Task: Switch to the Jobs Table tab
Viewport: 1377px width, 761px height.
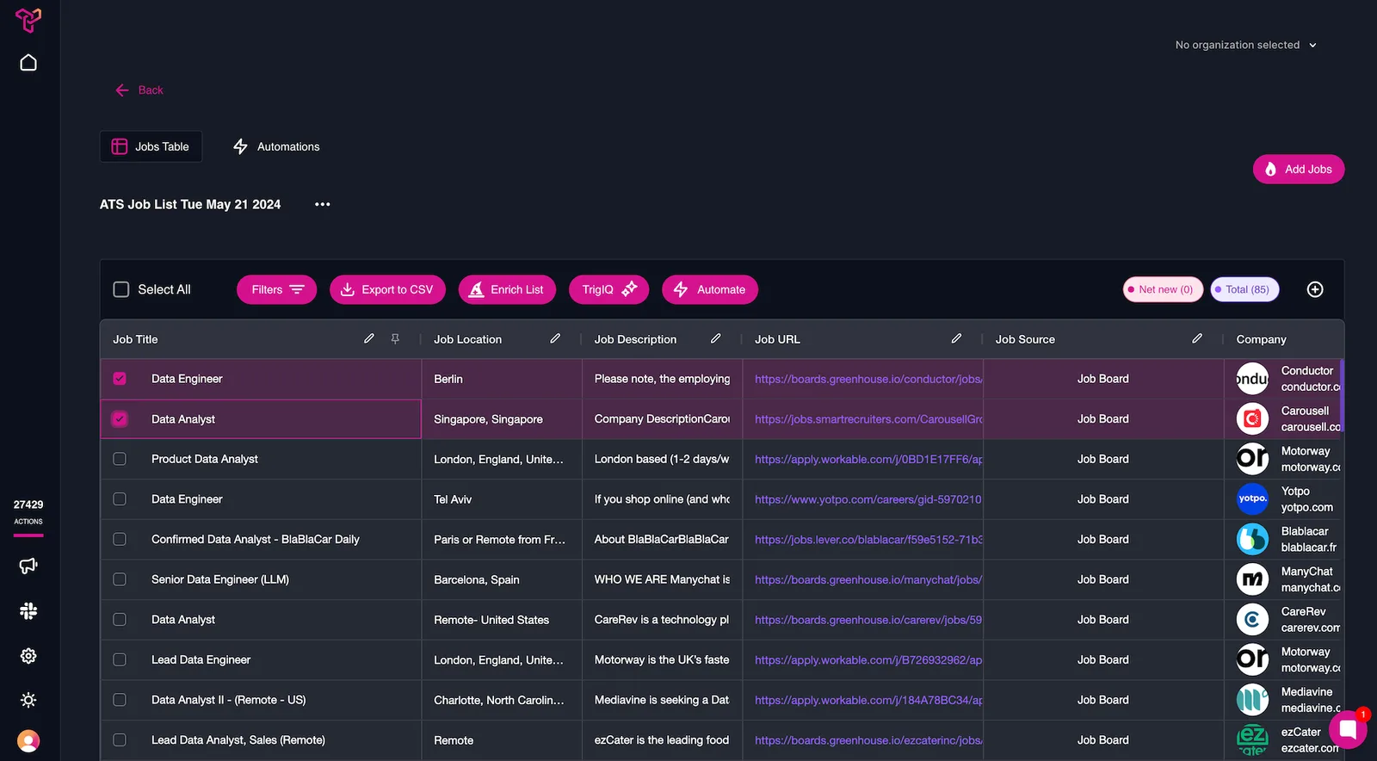Action: coord(151,146)
